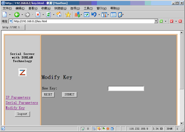Open the address bar URL dropdown
The image size is (185, 132).
point(156,21)
